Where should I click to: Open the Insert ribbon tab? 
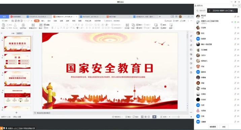(43, 21)
